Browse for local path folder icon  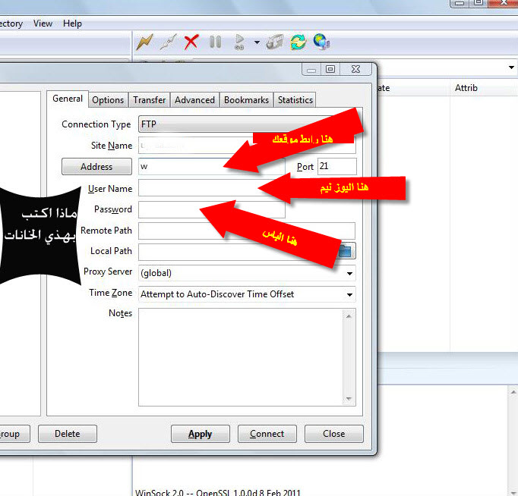click(346, 251)
